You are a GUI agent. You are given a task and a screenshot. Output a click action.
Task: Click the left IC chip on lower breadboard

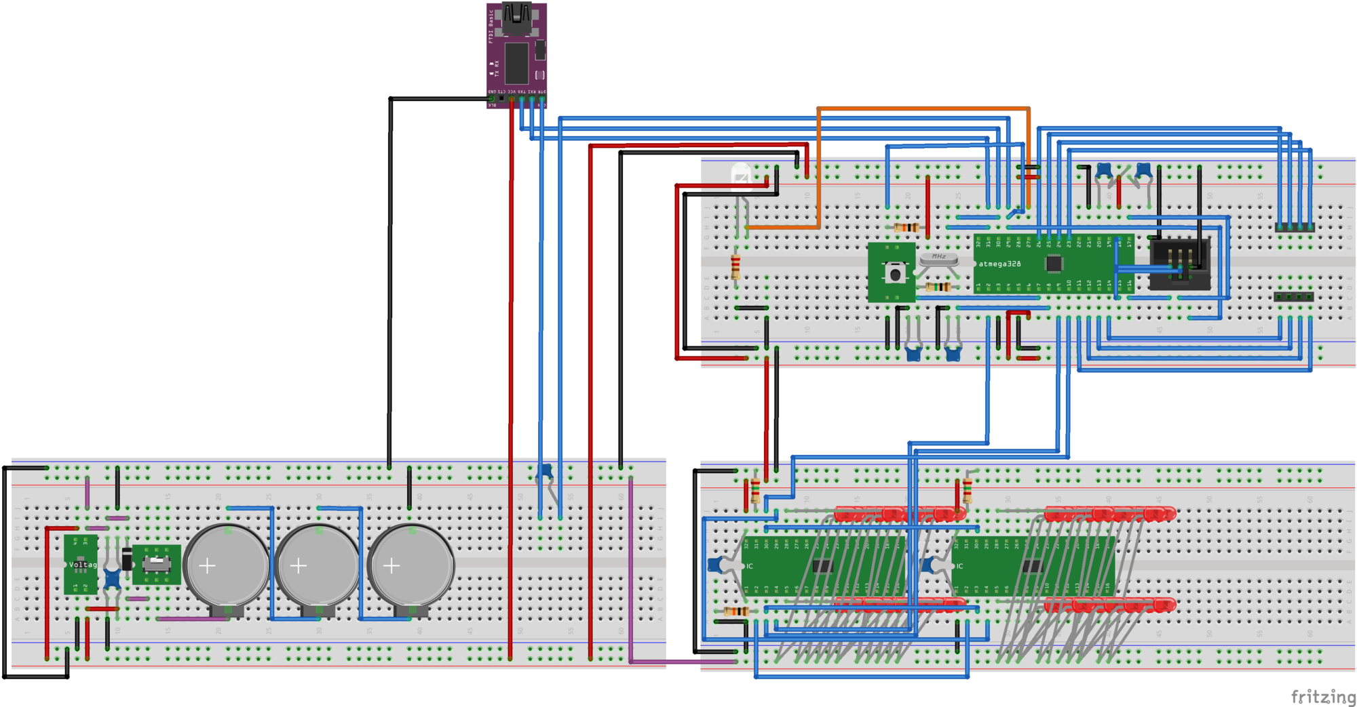click(822, 566)
